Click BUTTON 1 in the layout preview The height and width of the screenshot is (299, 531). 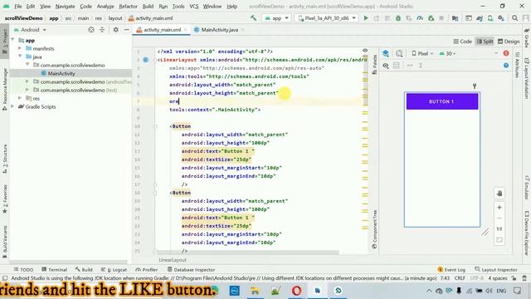(x=442, y=101)
